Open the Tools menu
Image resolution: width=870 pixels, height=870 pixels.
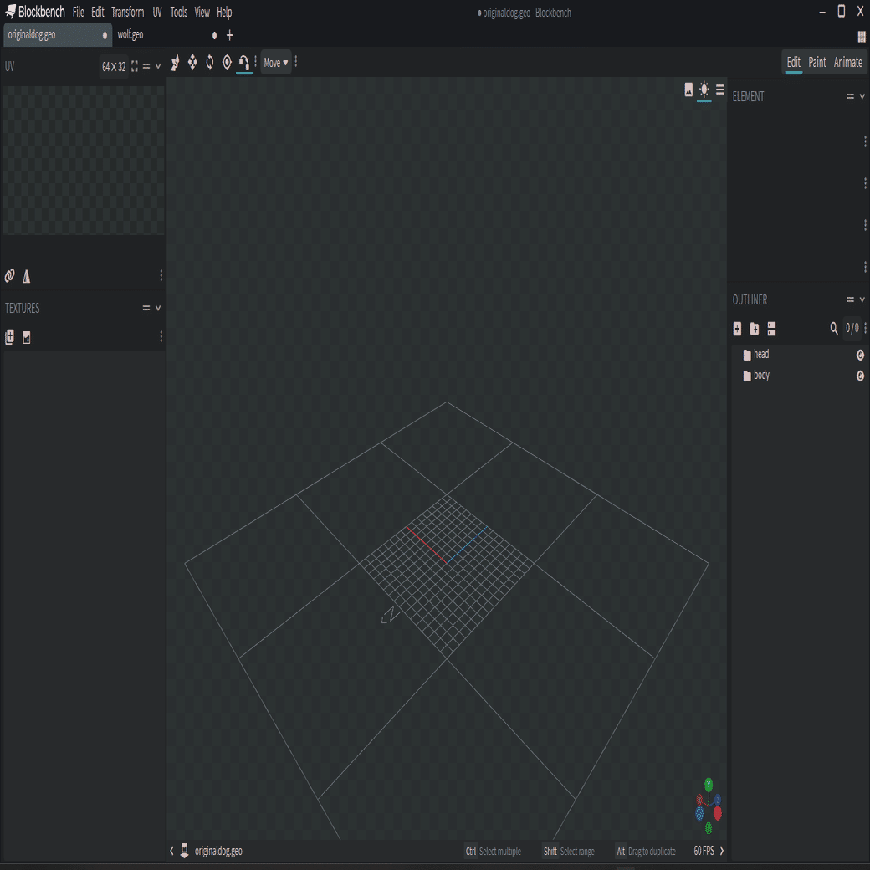point(179,12)
